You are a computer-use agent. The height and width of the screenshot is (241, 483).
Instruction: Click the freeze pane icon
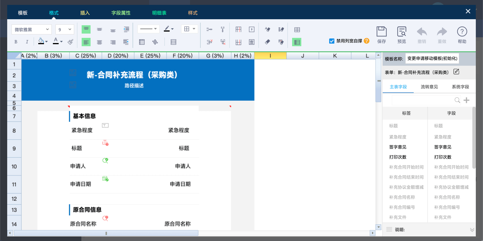pyautogui.click(x=142, y=42)
